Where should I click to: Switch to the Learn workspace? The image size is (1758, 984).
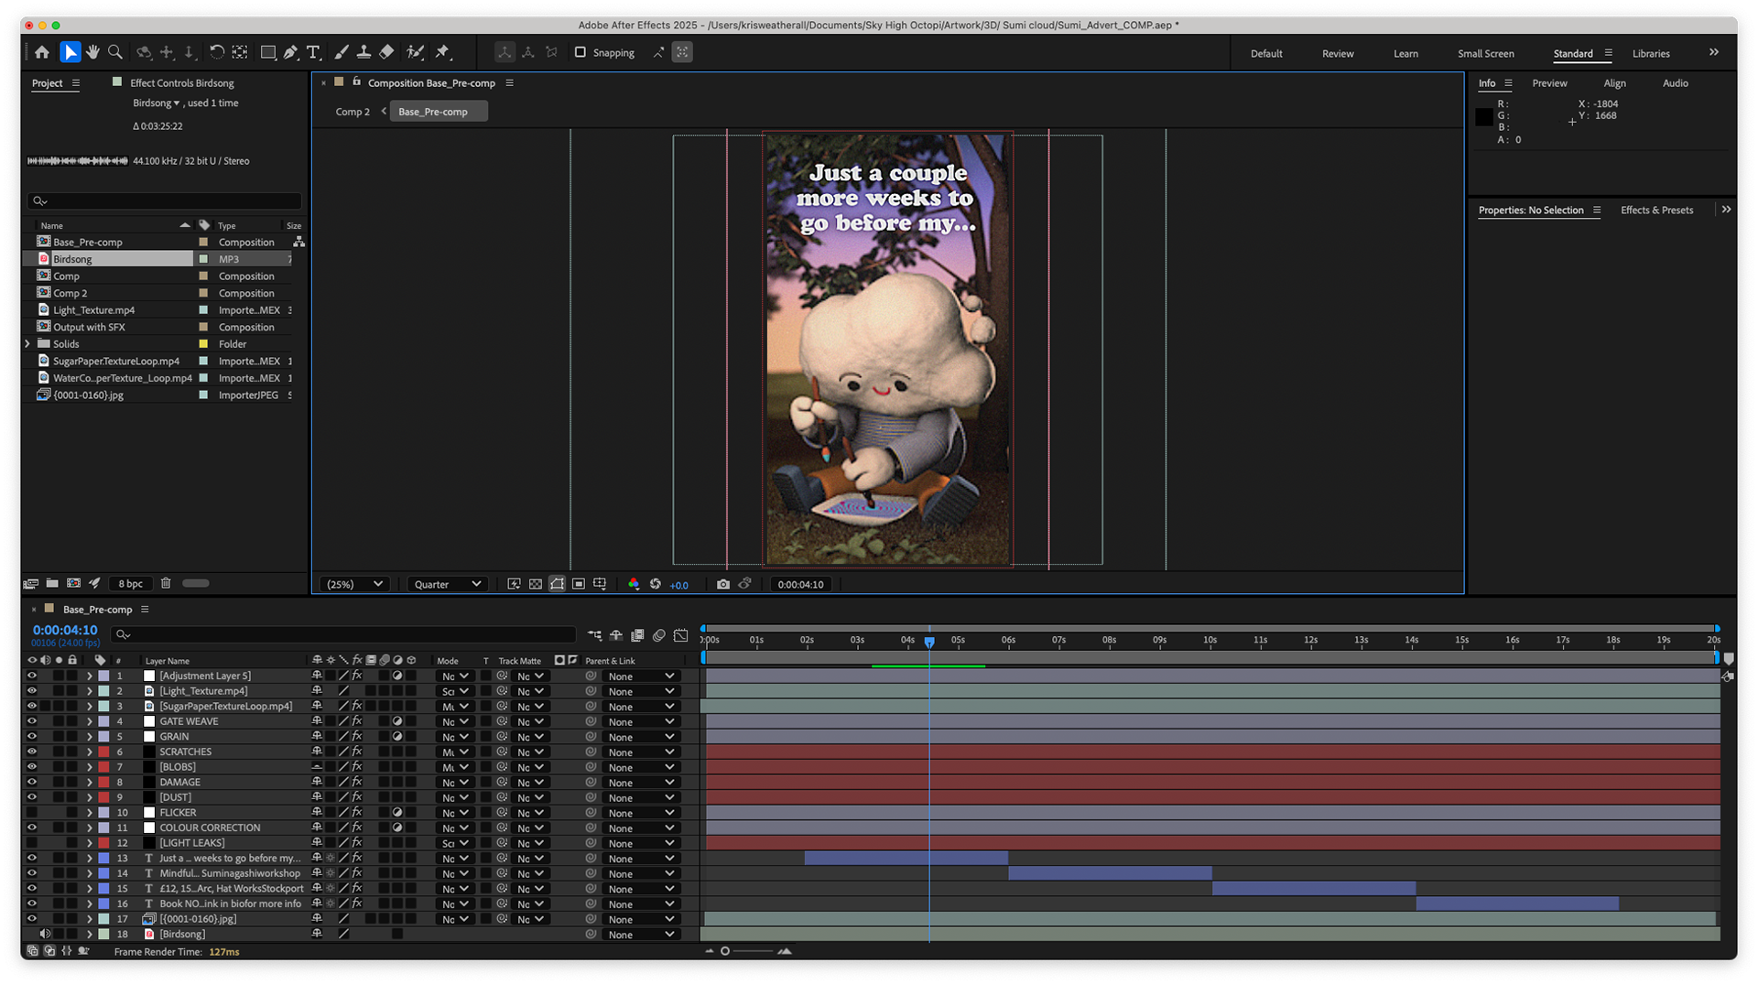point(1405,53)
